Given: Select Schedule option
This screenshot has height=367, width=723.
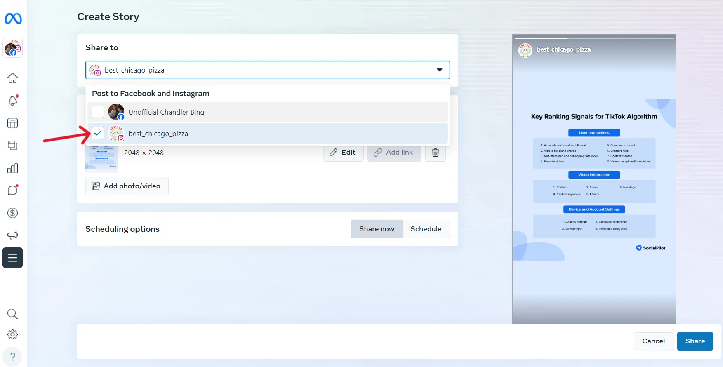Looking at the screenshot, I should coord(426,229).
